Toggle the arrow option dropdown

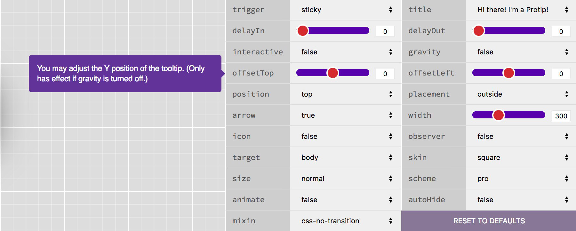(x=346, y=115)
